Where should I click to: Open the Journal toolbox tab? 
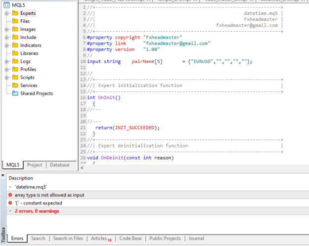click(x=196, y=239)
